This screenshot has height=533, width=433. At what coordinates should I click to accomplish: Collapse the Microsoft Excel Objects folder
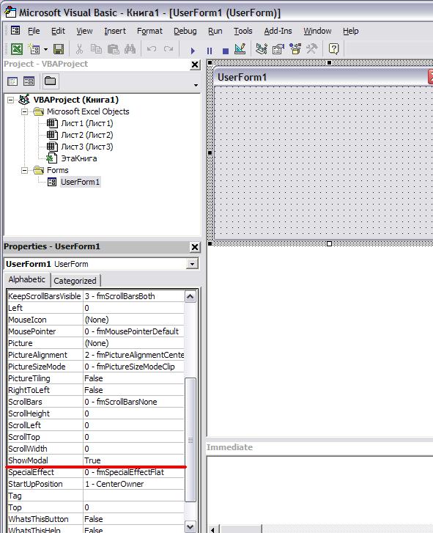(24, 111)
